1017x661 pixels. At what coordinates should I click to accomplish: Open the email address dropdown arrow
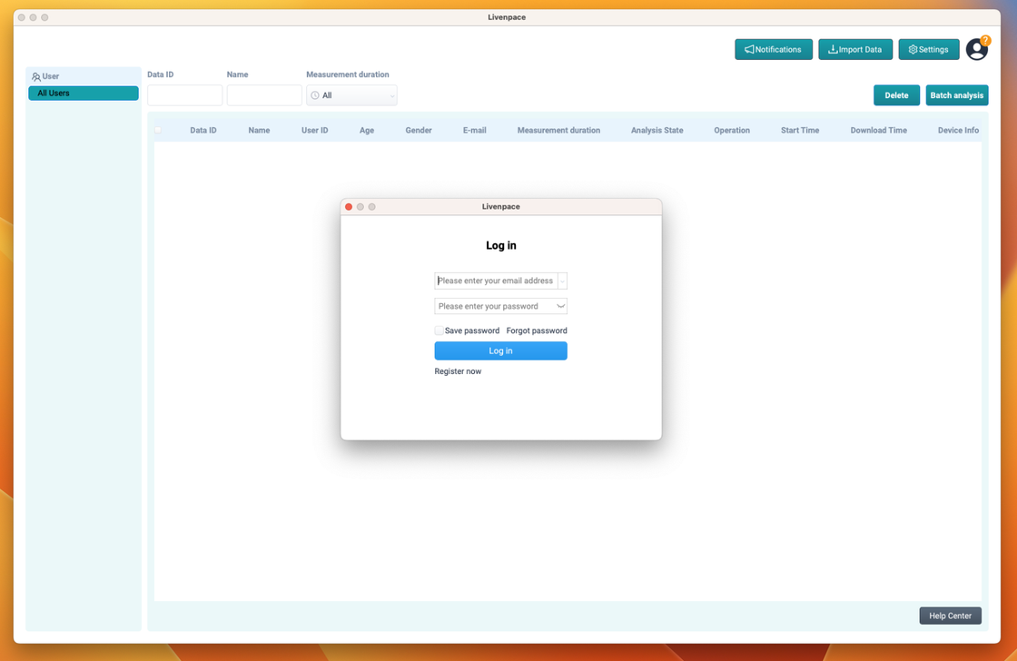[562, 281]
